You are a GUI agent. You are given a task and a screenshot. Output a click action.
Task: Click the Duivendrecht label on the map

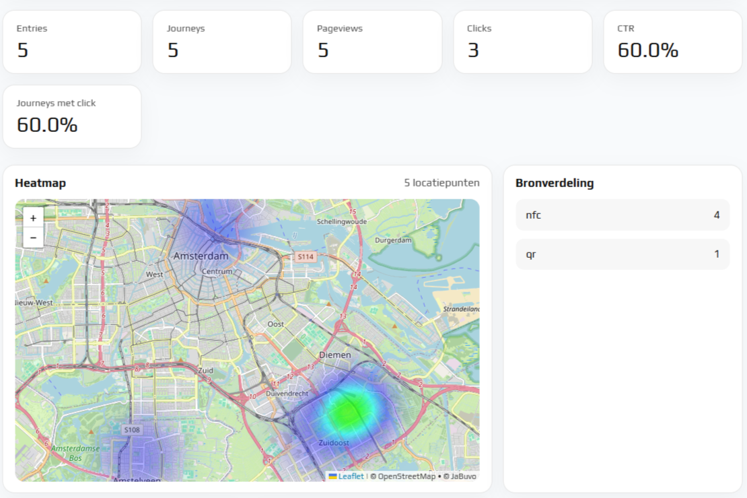click(287, 394)
